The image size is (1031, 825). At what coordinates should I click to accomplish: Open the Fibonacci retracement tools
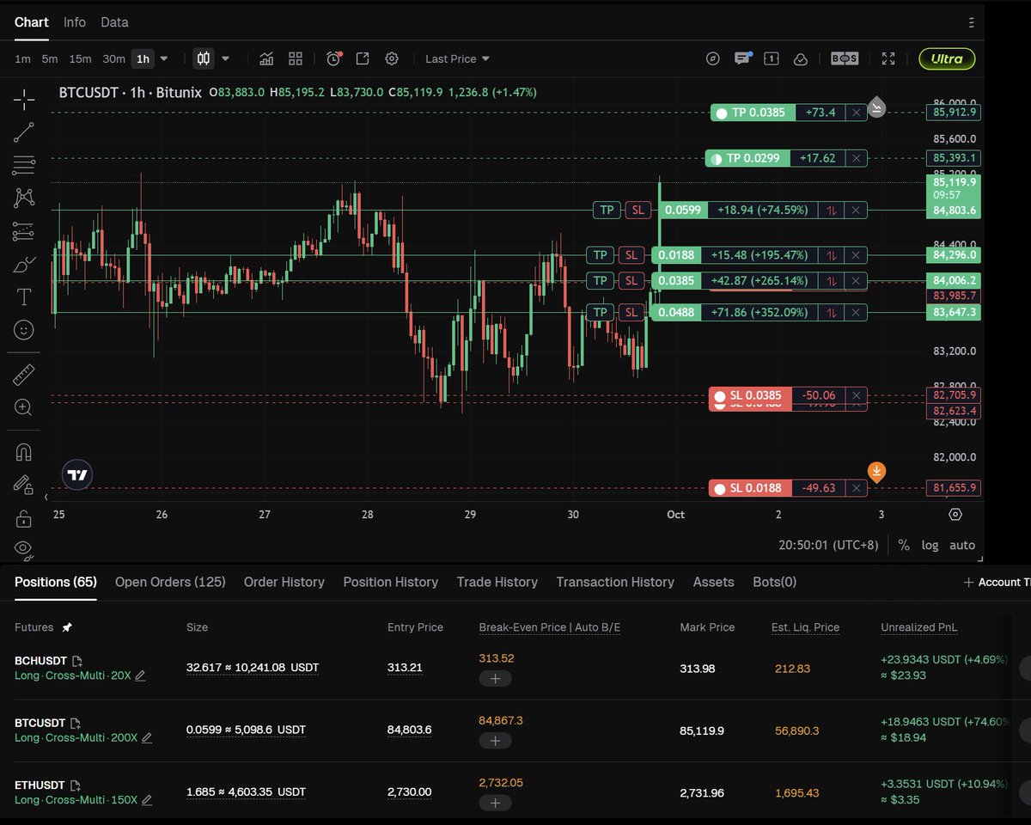coord(24,164)
